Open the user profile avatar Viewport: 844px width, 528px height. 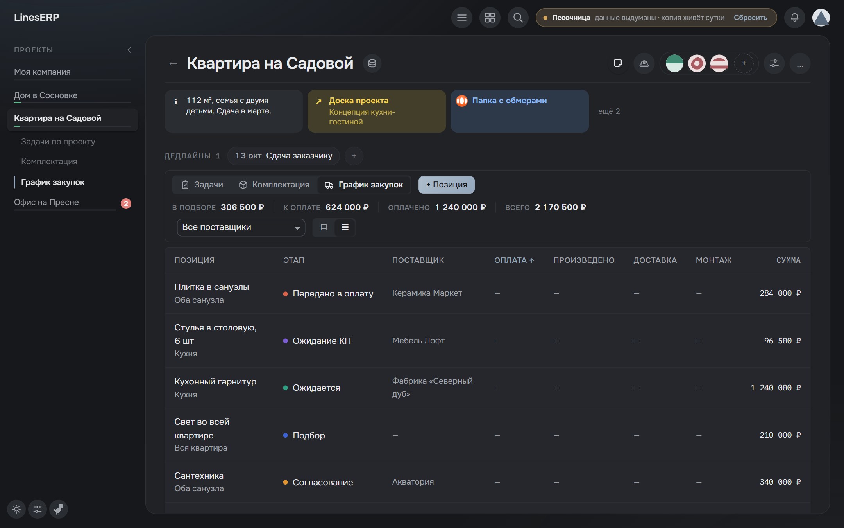click(821, 18)
